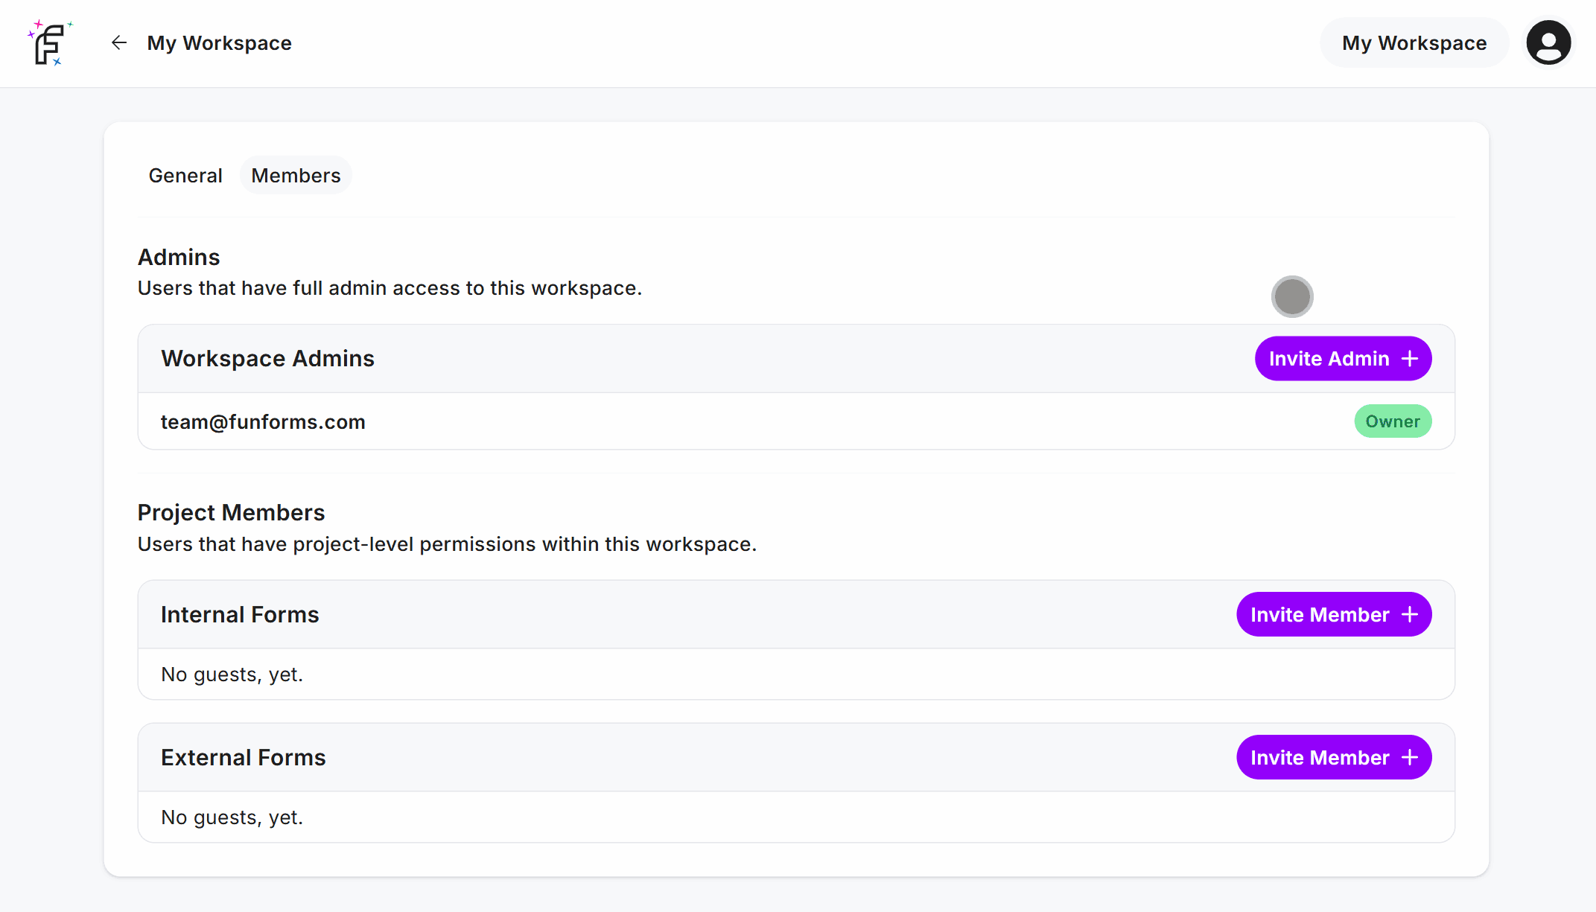
Task: Open the My Workspace switcher at top right
Action: [x=1414, y=43]
